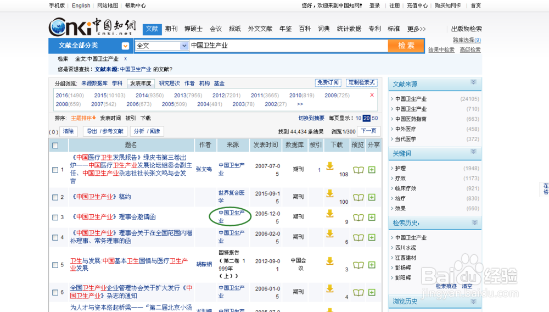Download result 5 卫生与发展 via its arrow icon
Image resolution: width=549 pixels, height=312 pixels.
click(x=330, y=261)
